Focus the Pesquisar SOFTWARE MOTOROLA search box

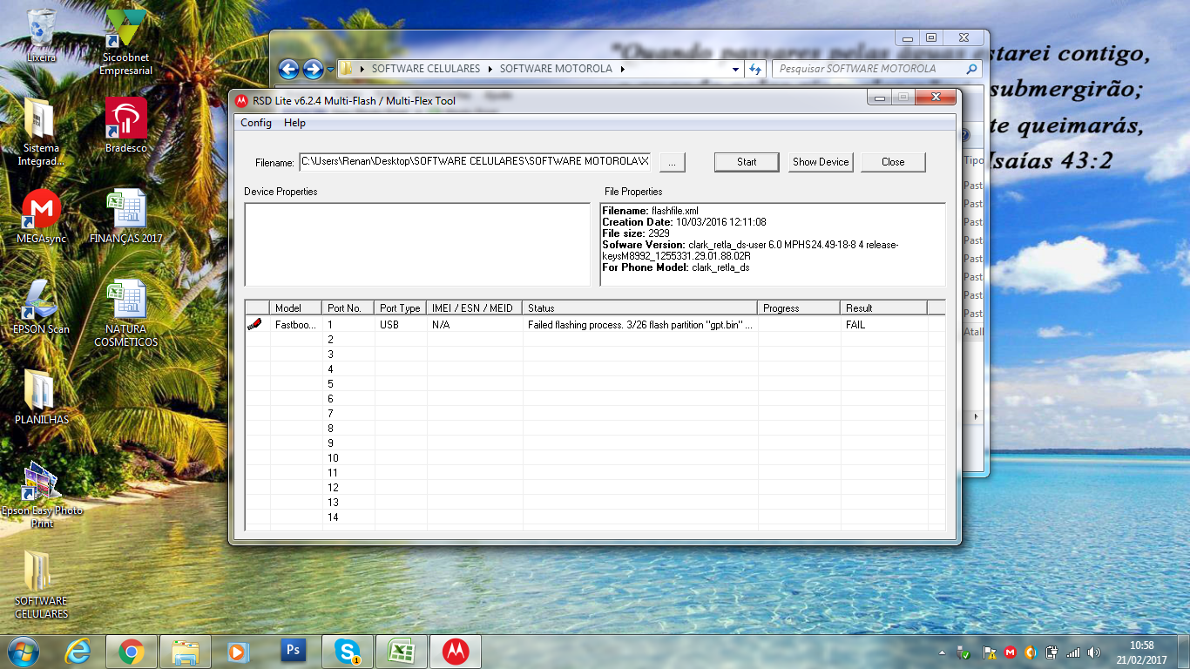pos(876,69)
